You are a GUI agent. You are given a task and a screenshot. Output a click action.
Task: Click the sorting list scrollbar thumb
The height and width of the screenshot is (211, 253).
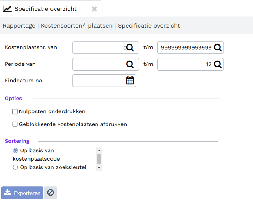pos(99,159)
